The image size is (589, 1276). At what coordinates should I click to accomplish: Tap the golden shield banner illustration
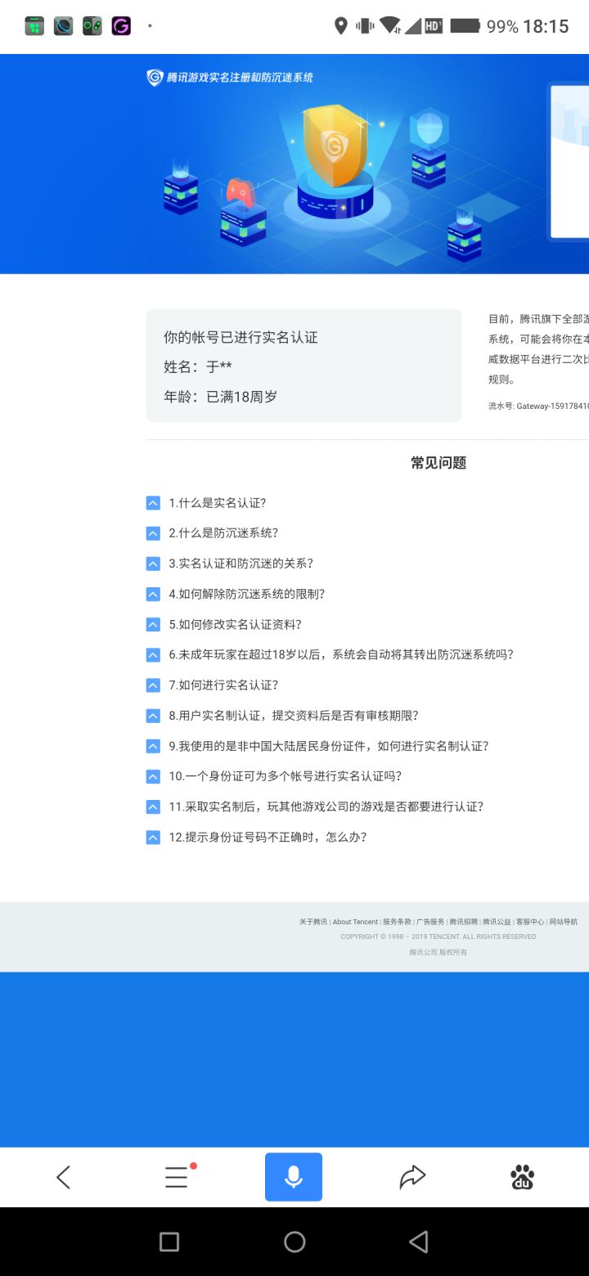tap(335, 147)
